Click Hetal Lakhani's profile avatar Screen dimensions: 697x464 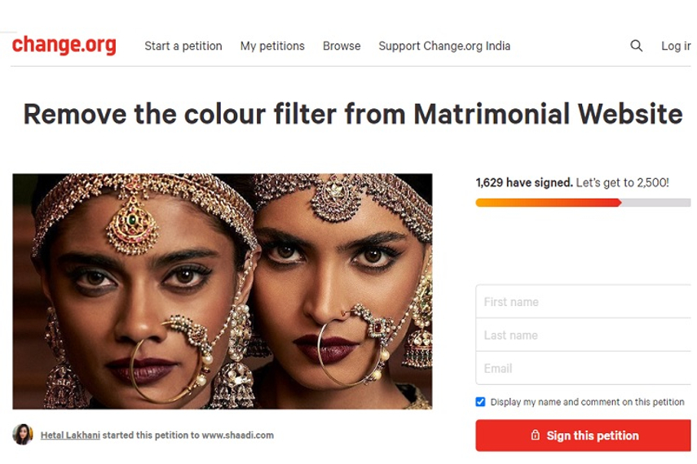click(23, 435)
